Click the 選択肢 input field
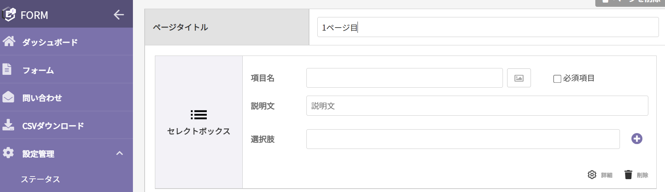This screenshot has height=192, width=665. click(463, 139)
